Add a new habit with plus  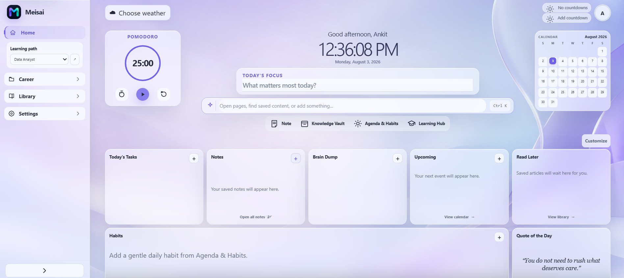tap(499, 237)
